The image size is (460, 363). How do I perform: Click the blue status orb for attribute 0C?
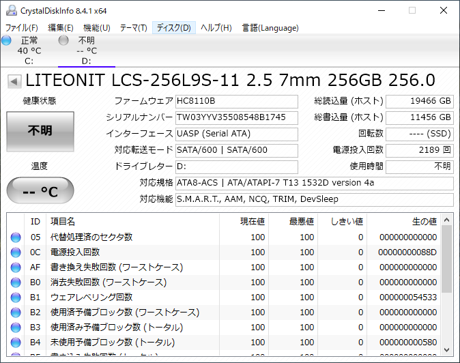point(16,252)
